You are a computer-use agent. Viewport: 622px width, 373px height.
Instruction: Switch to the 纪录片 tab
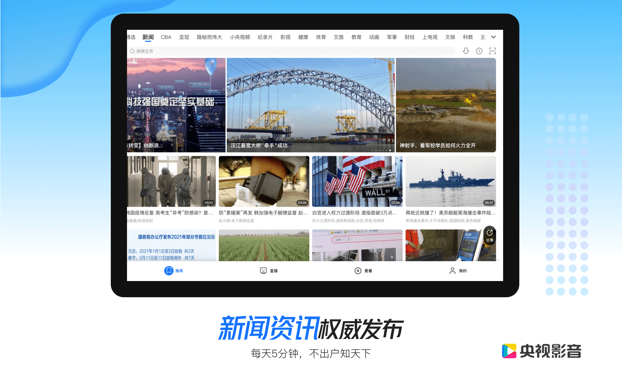pyautogui.click(x=265, y=37)
